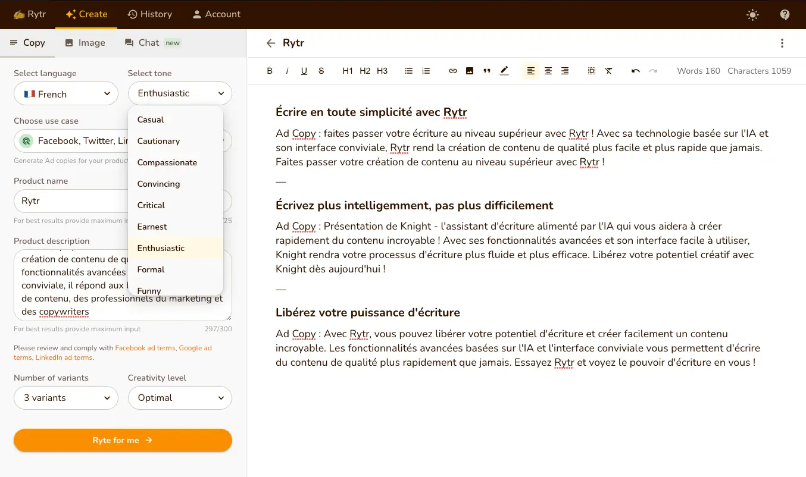
Task: Open the document more options menu
Action: click(x=782, y=43)
